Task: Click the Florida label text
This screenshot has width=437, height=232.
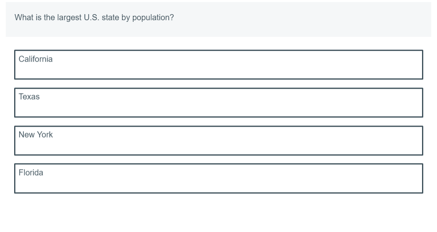Action: click(x=31, y=173)
